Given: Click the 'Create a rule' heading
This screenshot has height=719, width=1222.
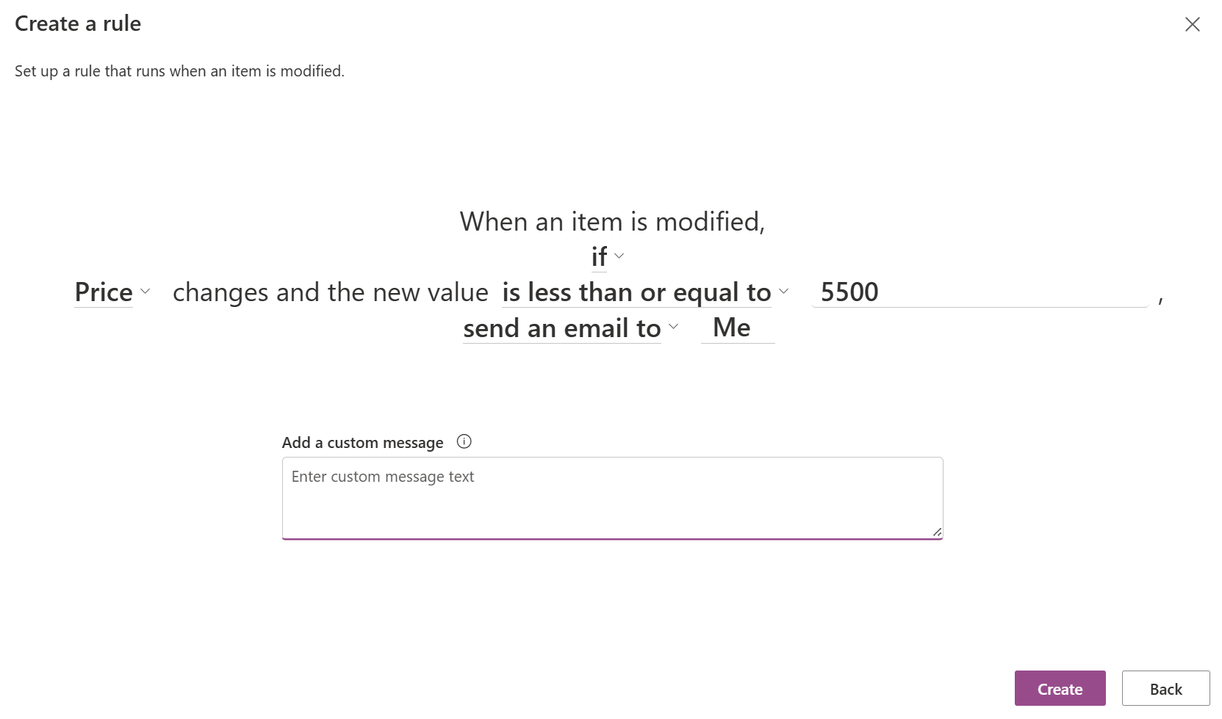Looking at the screenshot, I should 78,24.
